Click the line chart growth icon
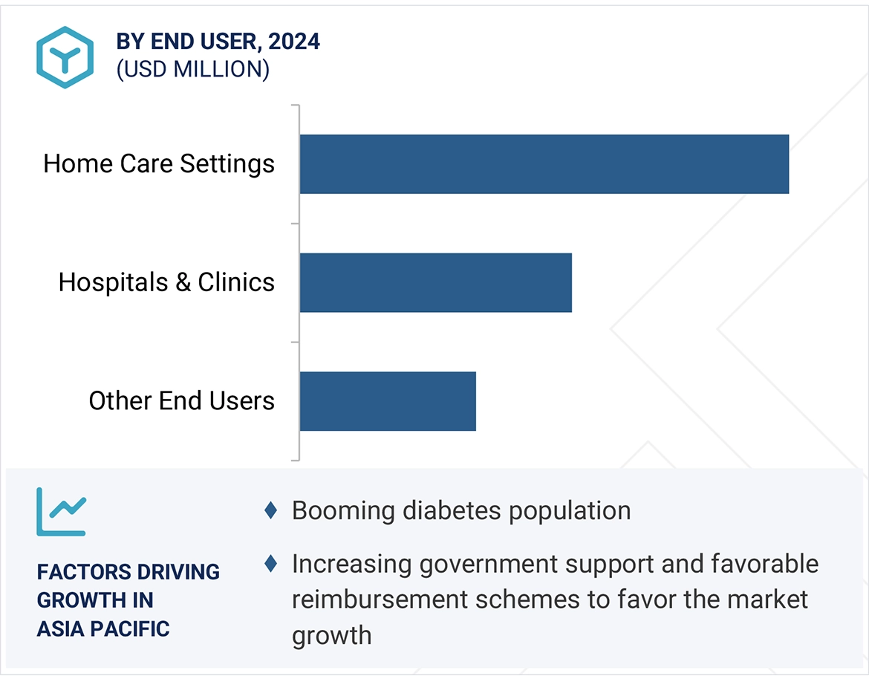 62,512
